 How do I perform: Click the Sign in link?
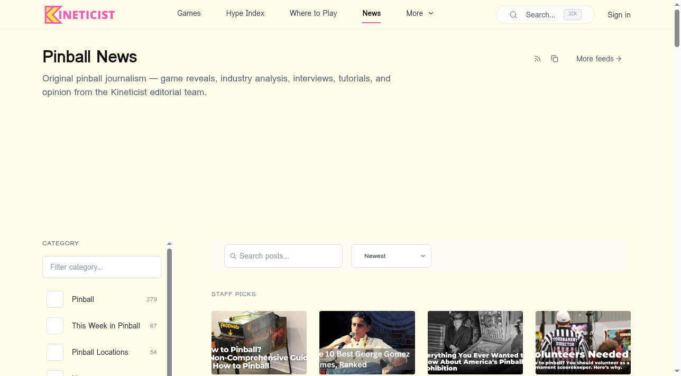(x=619, y=15)
